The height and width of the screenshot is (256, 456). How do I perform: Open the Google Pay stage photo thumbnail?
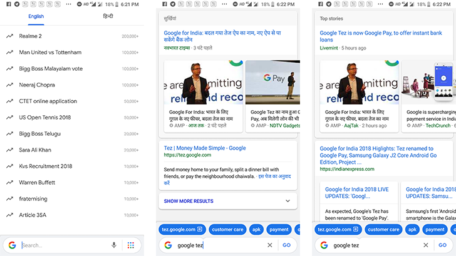click(273, 82)
